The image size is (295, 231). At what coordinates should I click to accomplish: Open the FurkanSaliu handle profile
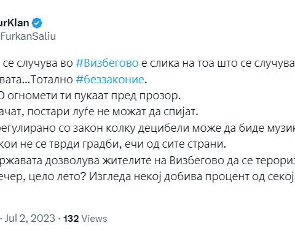pyautogui.click(x=28, y=36)
